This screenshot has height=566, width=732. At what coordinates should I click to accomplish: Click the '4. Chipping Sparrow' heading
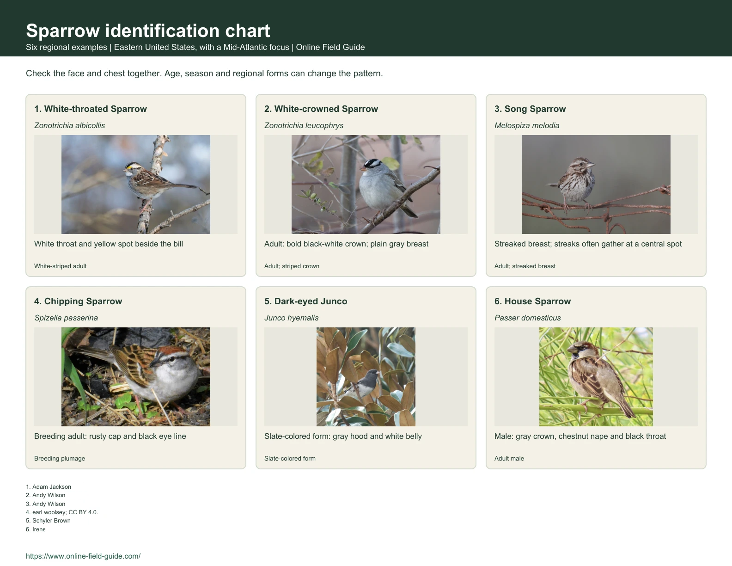click(78, 301)
